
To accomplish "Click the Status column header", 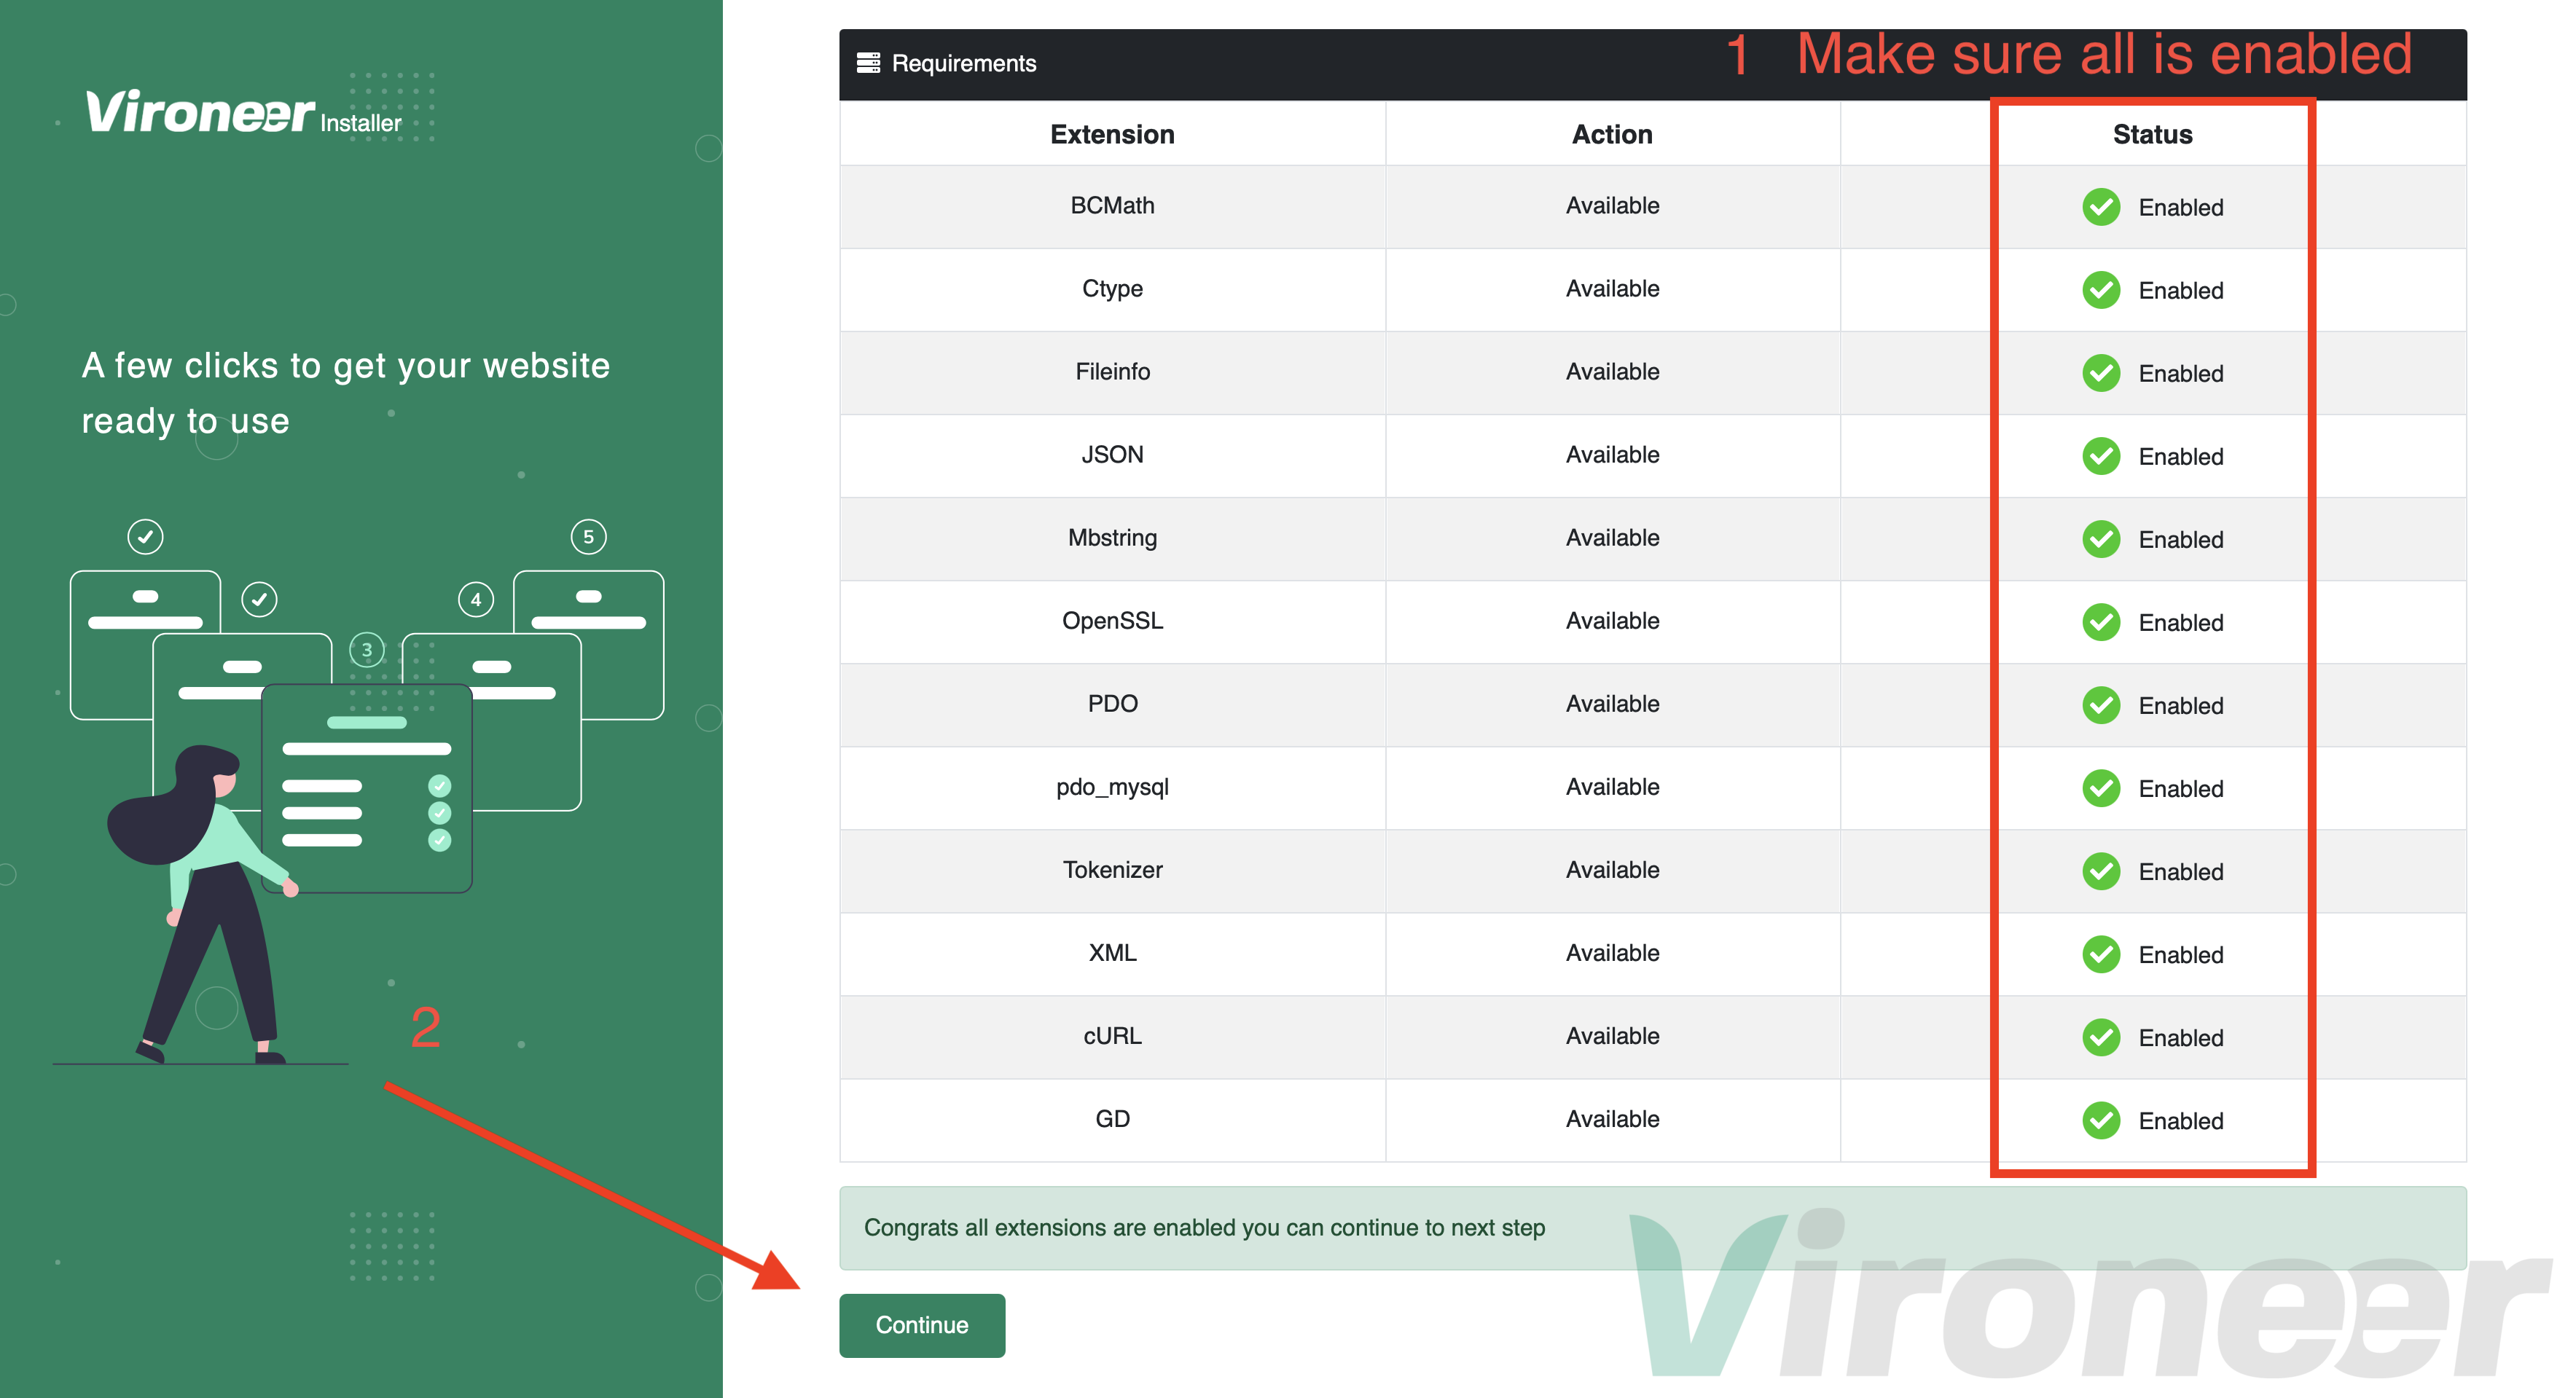I will 2152,134.
